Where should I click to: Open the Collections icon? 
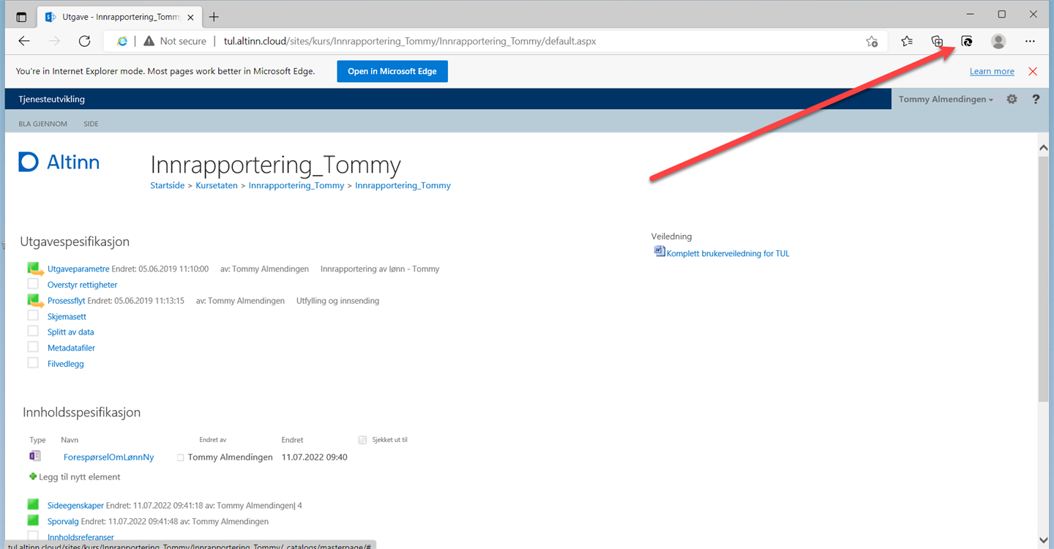pyautogui.click(x=937, y=41)
